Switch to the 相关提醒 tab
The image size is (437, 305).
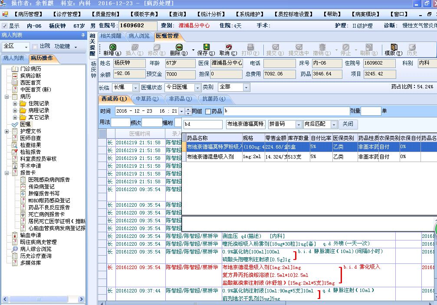(111, 36)
